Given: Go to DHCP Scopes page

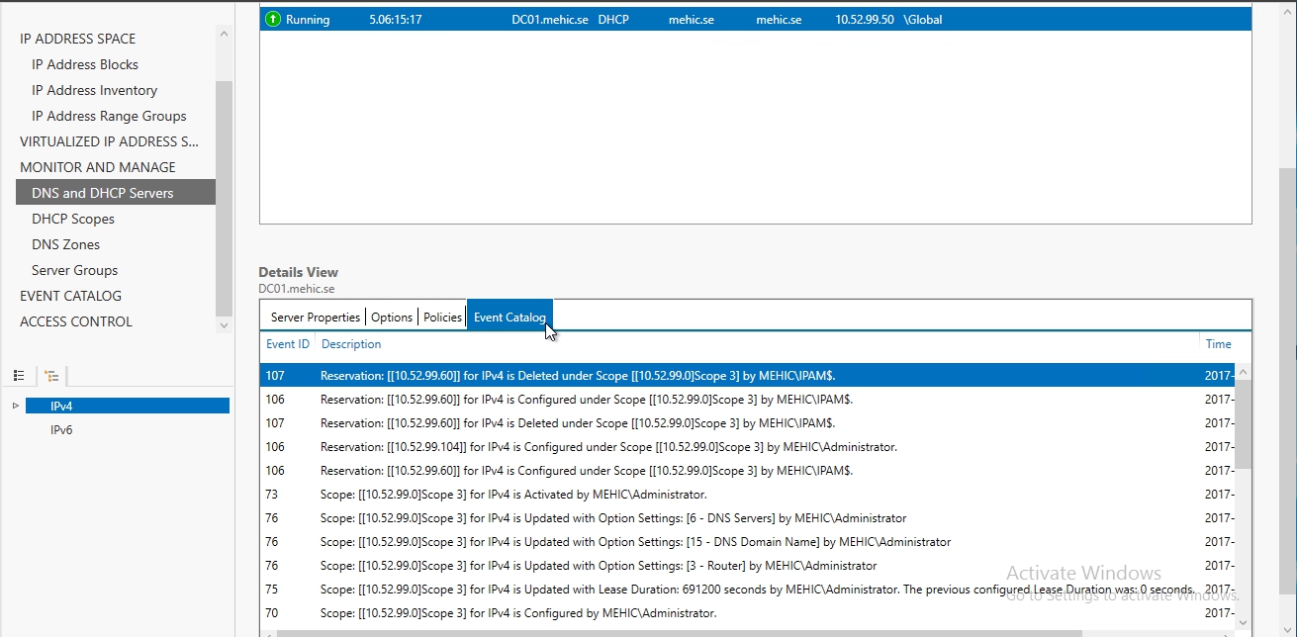Looking at the screenshot, I should (x=73, y=219).
